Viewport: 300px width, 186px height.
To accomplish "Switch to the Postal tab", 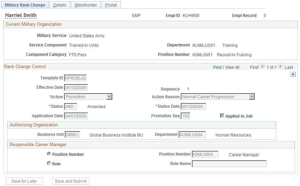I will 111,5.
